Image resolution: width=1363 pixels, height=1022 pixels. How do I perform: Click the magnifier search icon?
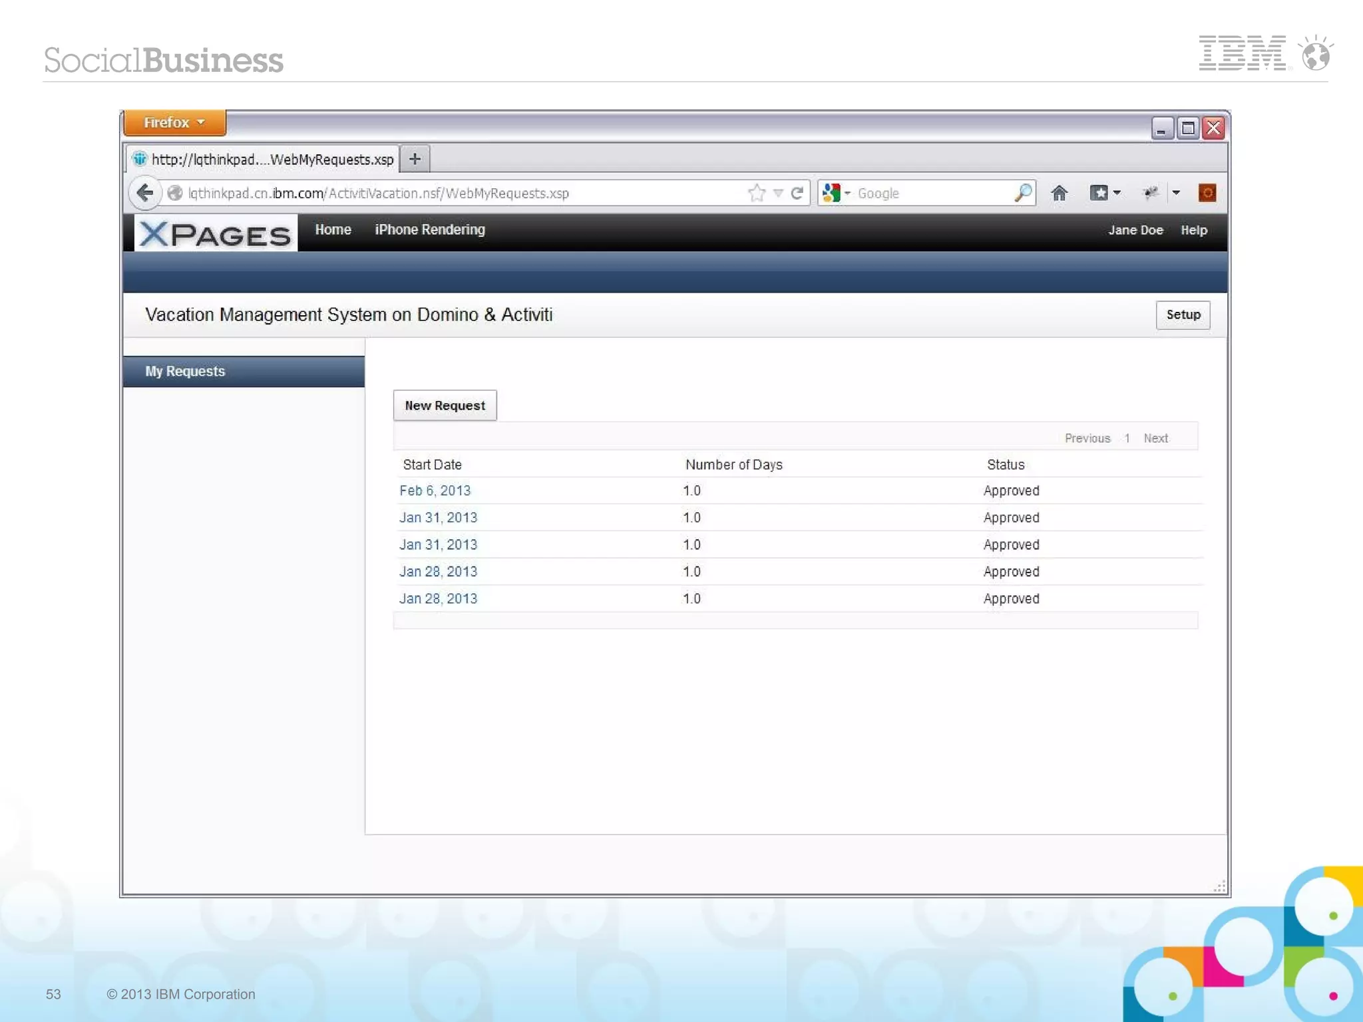click(1023, 193)
